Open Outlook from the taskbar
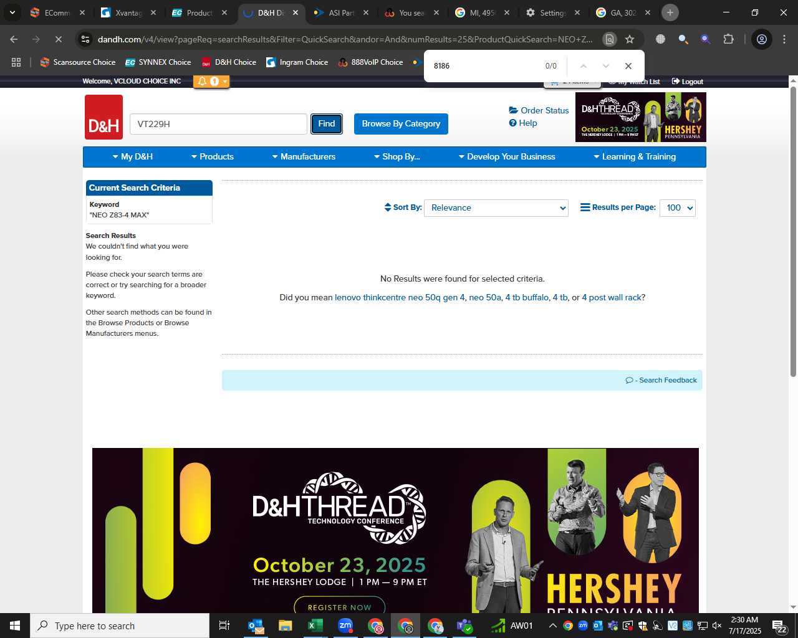The width and height of the screenshot is (798, 638). pos(256,626)
